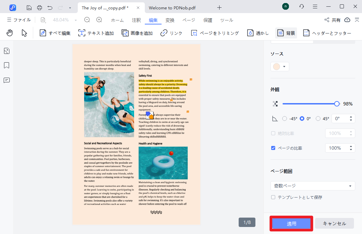
Task: Click the キャンセル button
Action: [334, 223]
